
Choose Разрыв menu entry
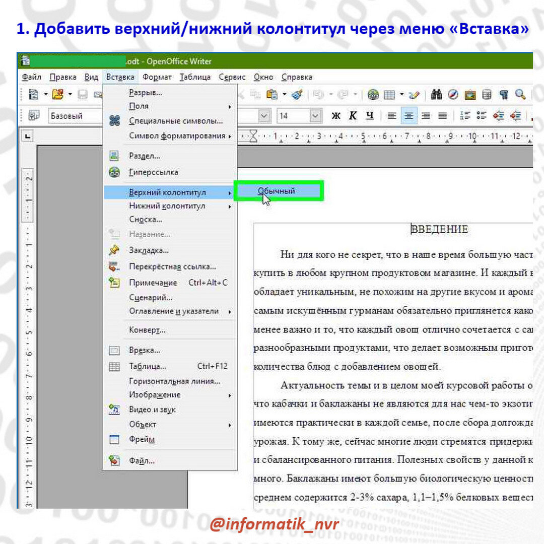(170, 93)
